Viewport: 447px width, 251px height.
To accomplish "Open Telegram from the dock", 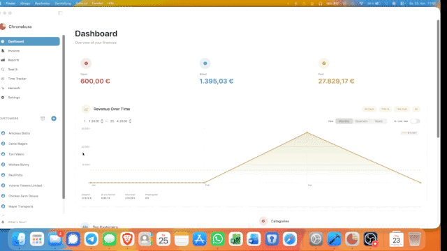I will click(x=91, y=239).
